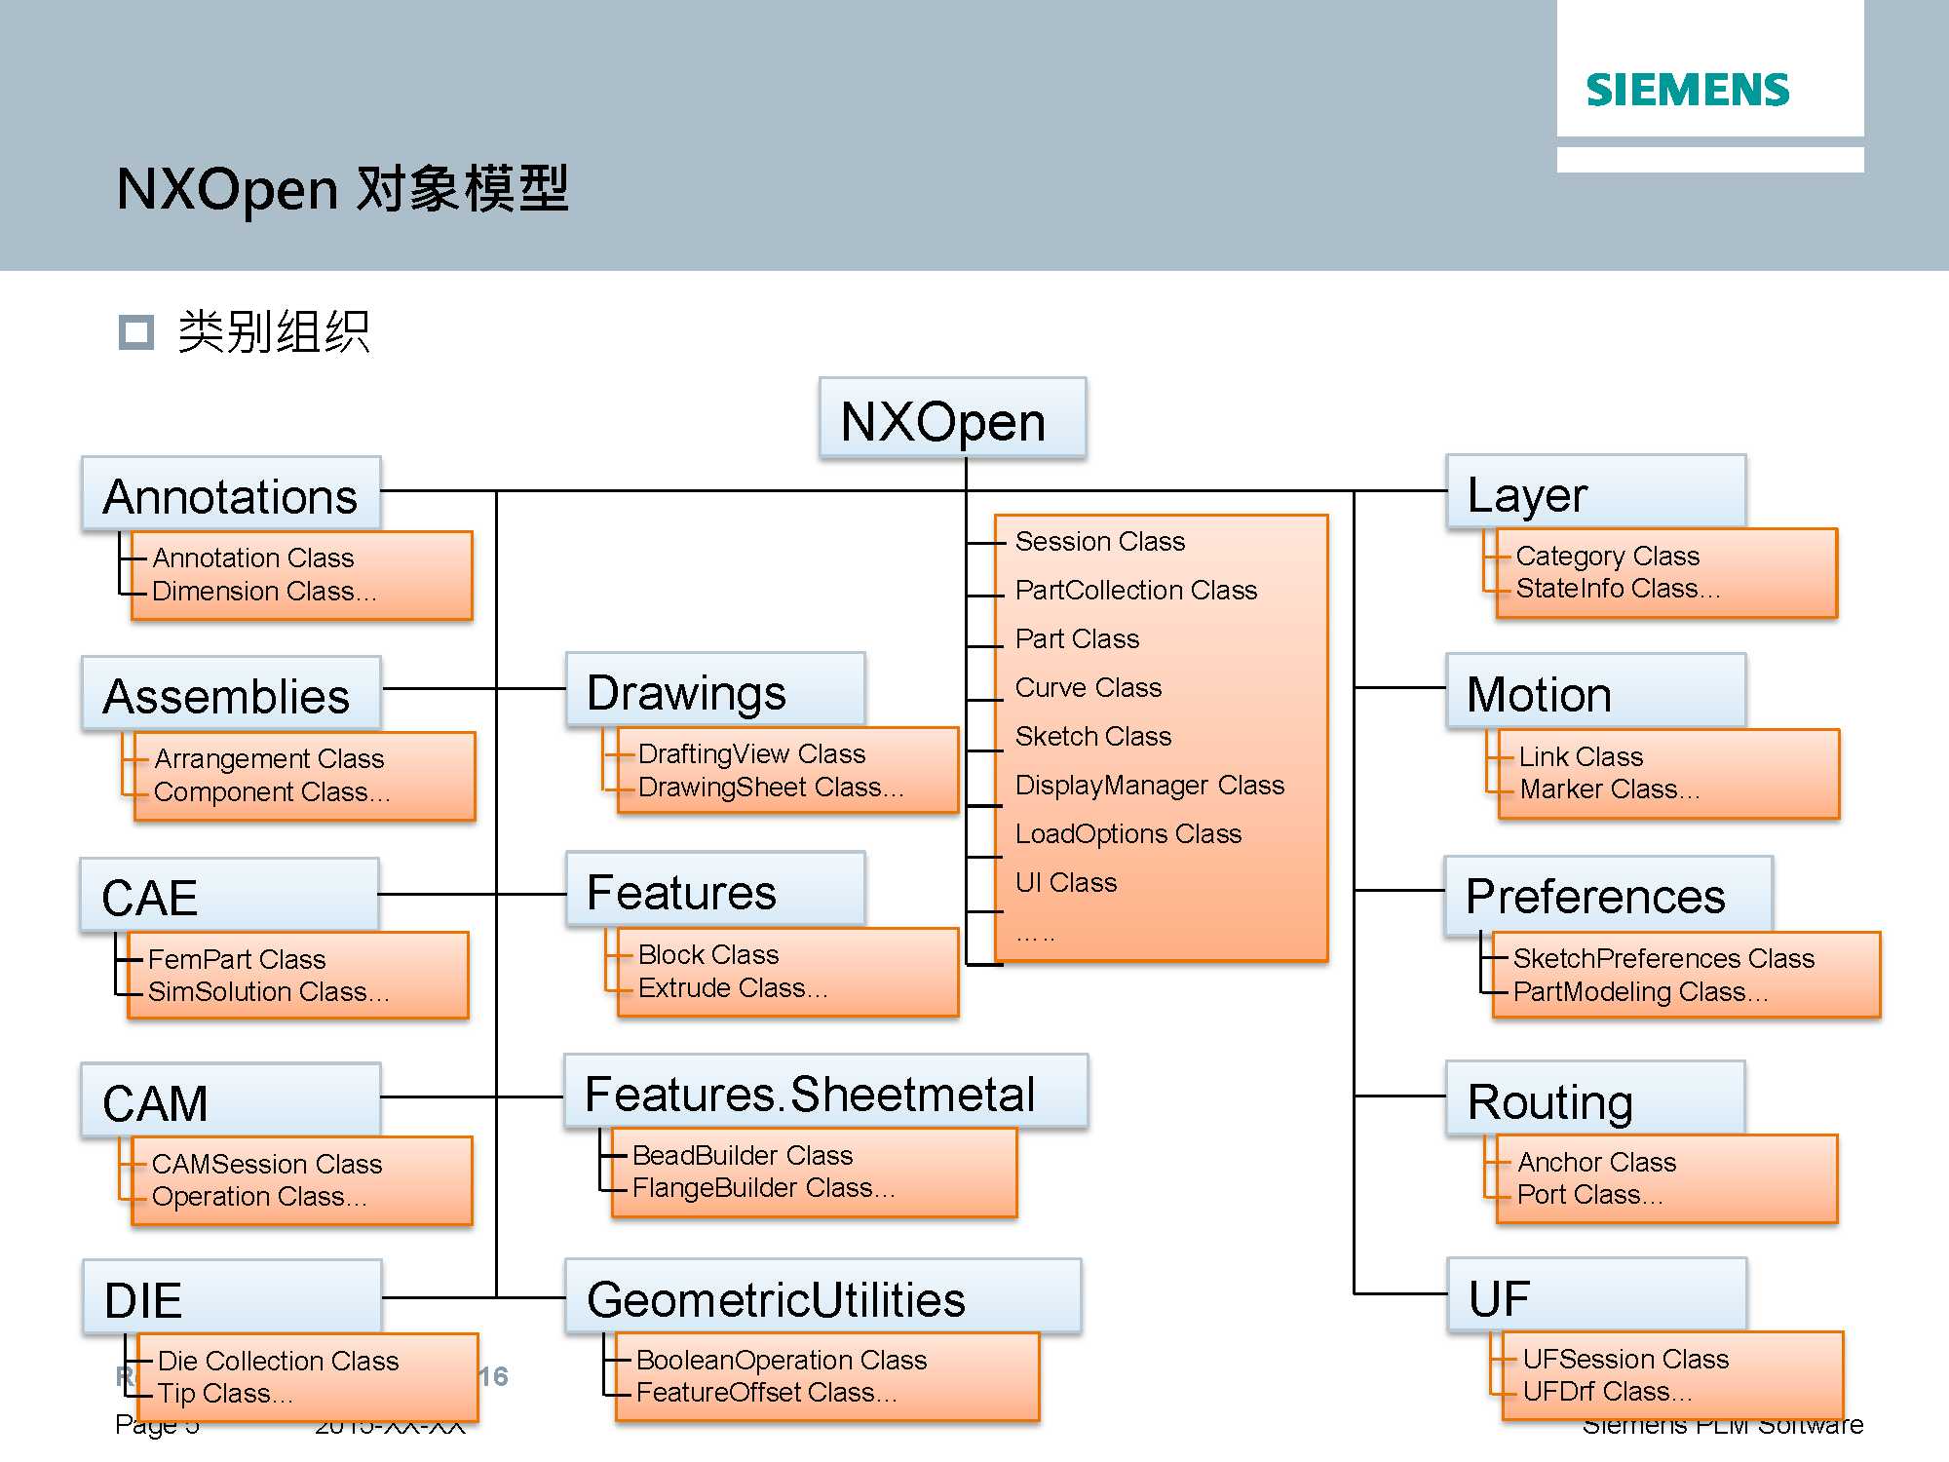Click 'Block Class' text
Screen dimensions: 1949x1462
pos(708,954)
